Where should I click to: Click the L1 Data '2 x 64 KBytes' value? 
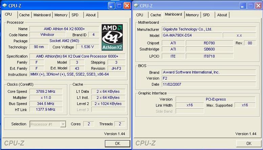pos(108,91)
